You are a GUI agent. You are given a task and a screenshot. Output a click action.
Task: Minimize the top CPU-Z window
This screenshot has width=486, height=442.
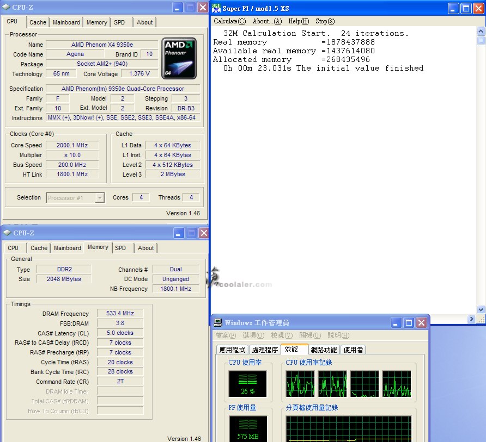click(x=177, y=8)
